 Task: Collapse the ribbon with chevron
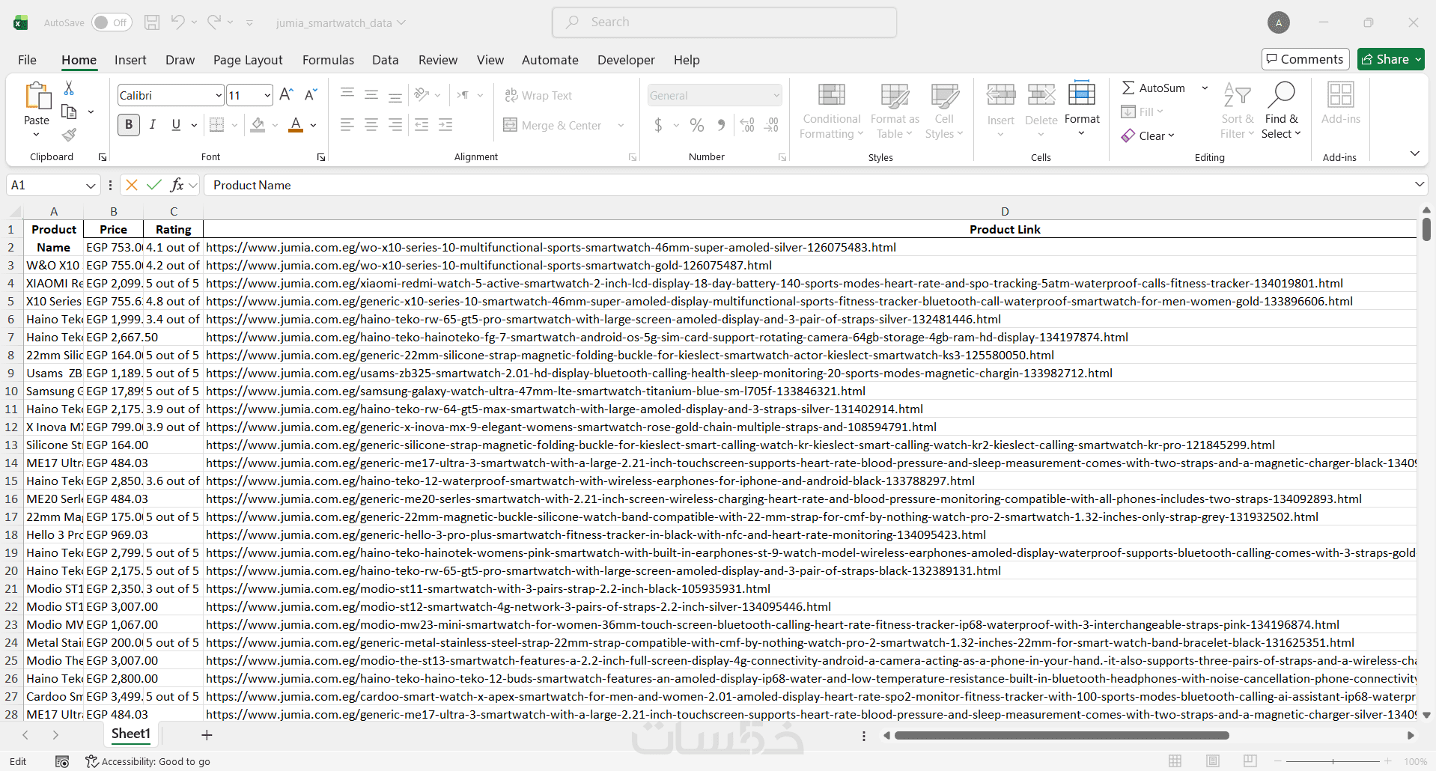1415,153
